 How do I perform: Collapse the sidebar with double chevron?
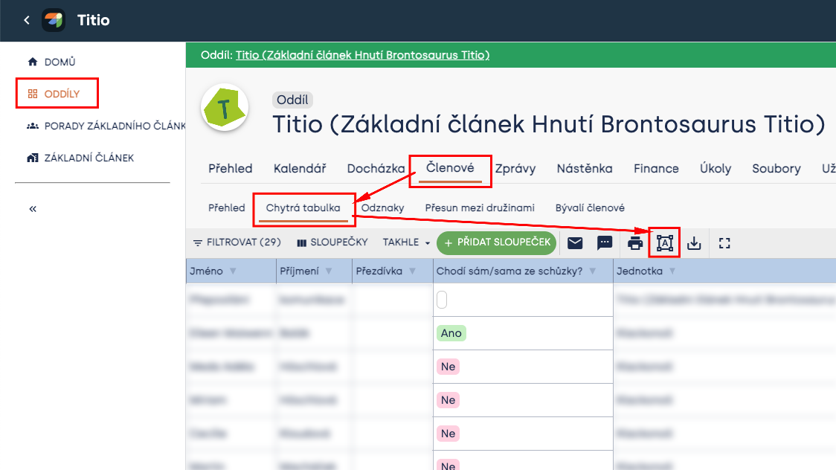pos(33,209)
